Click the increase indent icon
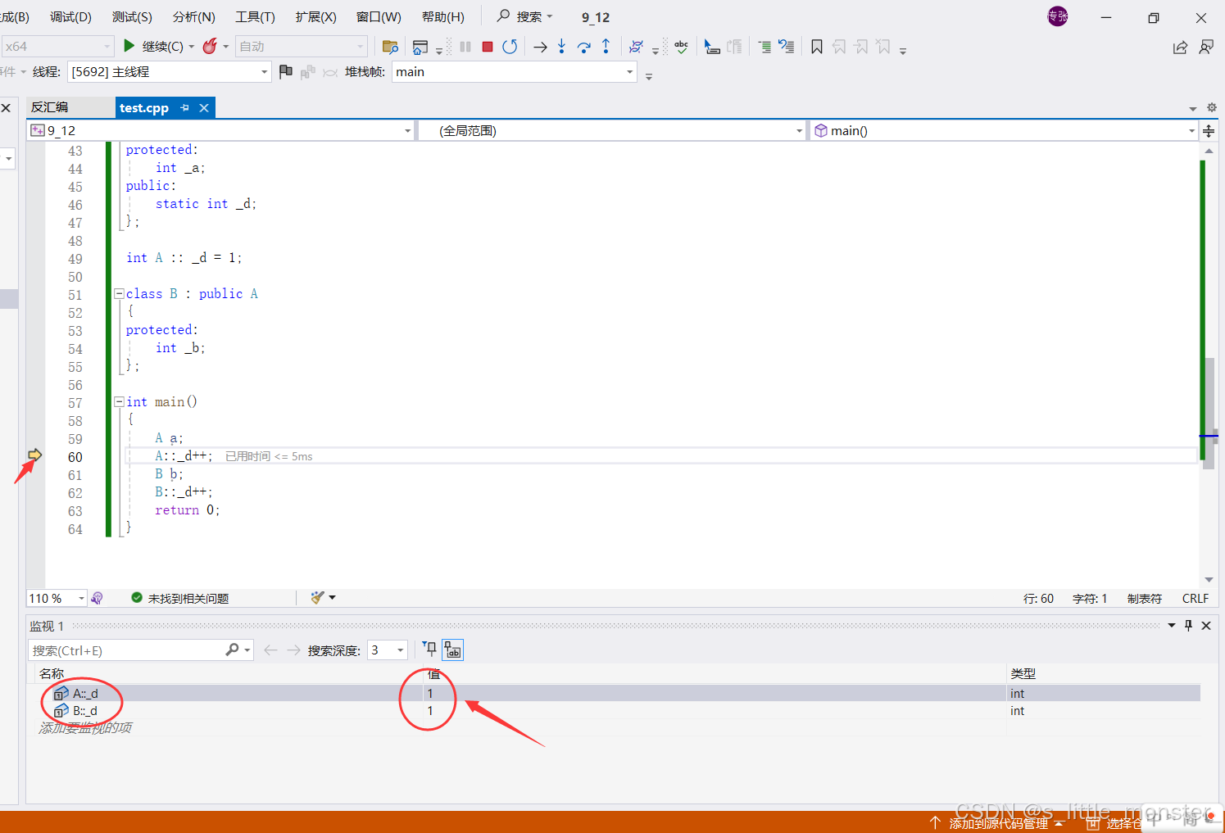Viewport: 1225px width, 833px height. (764, 47)
